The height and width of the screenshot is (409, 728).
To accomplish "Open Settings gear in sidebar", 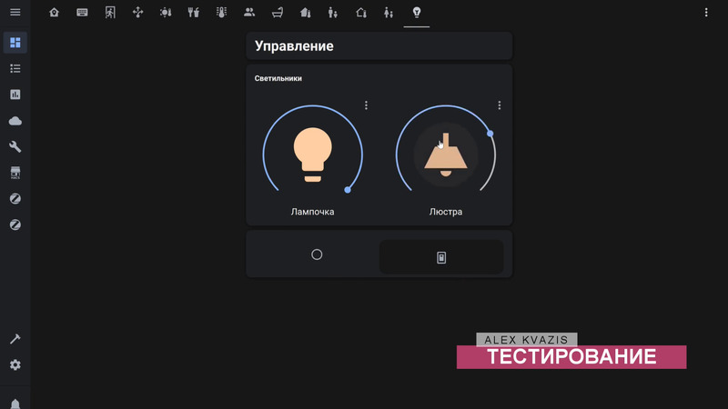I will (15, 365).
